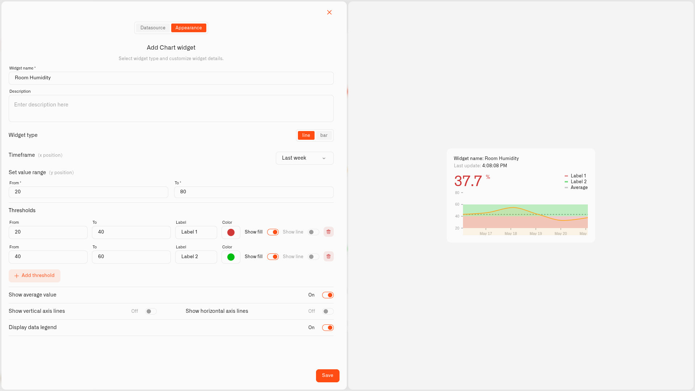695x391 pixels.
Task: Switch to the Datasource tab
Action: 153,28
